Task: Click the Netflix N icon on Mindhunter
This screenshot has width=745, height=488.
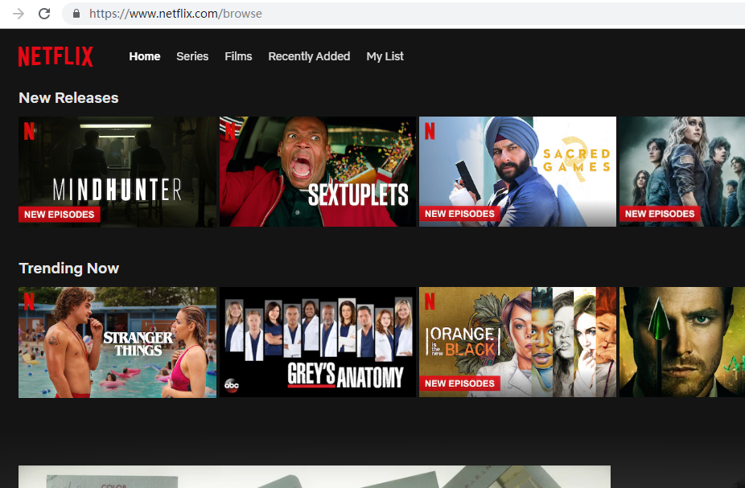Action: coord(29,131)
